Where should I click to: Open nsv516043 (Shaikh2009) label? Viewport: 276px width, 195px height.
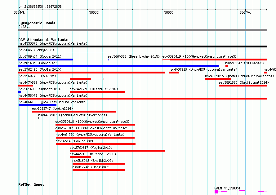click(x=93, y=161)
